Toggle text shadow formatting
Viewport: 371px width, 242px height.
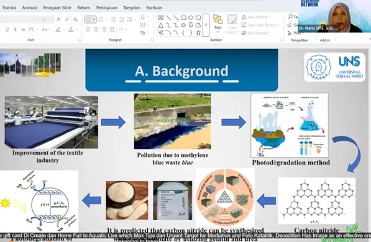coord(15,30)
